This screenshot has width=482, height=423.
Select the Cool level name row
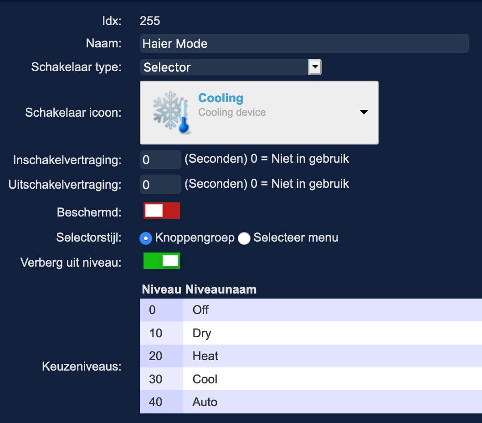(x=333, y=379)
